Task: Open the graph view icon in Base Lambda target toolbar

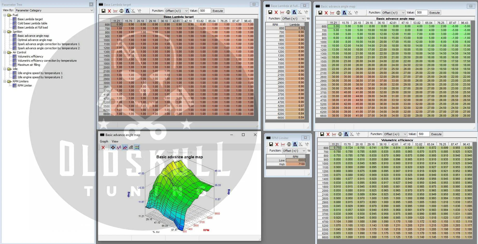Action: coord(115,11)
